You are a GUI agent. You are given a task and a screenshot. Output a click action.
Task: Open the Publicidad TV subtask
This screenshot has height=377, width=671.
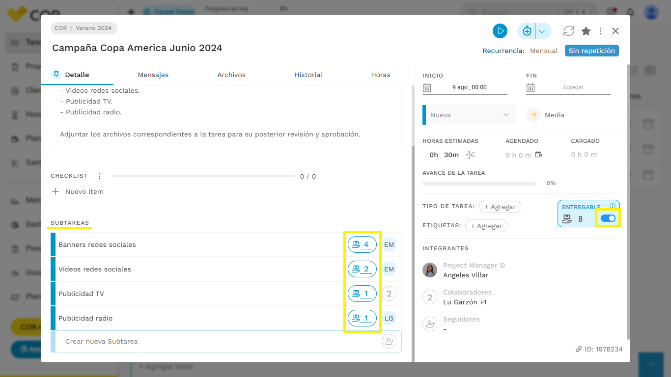pyautogui.click(x=81, y=294)
